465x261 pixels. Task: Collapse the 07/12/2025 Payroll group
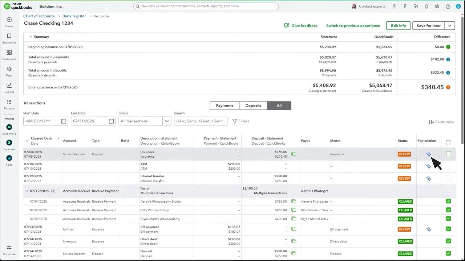[x=27, y=191]
